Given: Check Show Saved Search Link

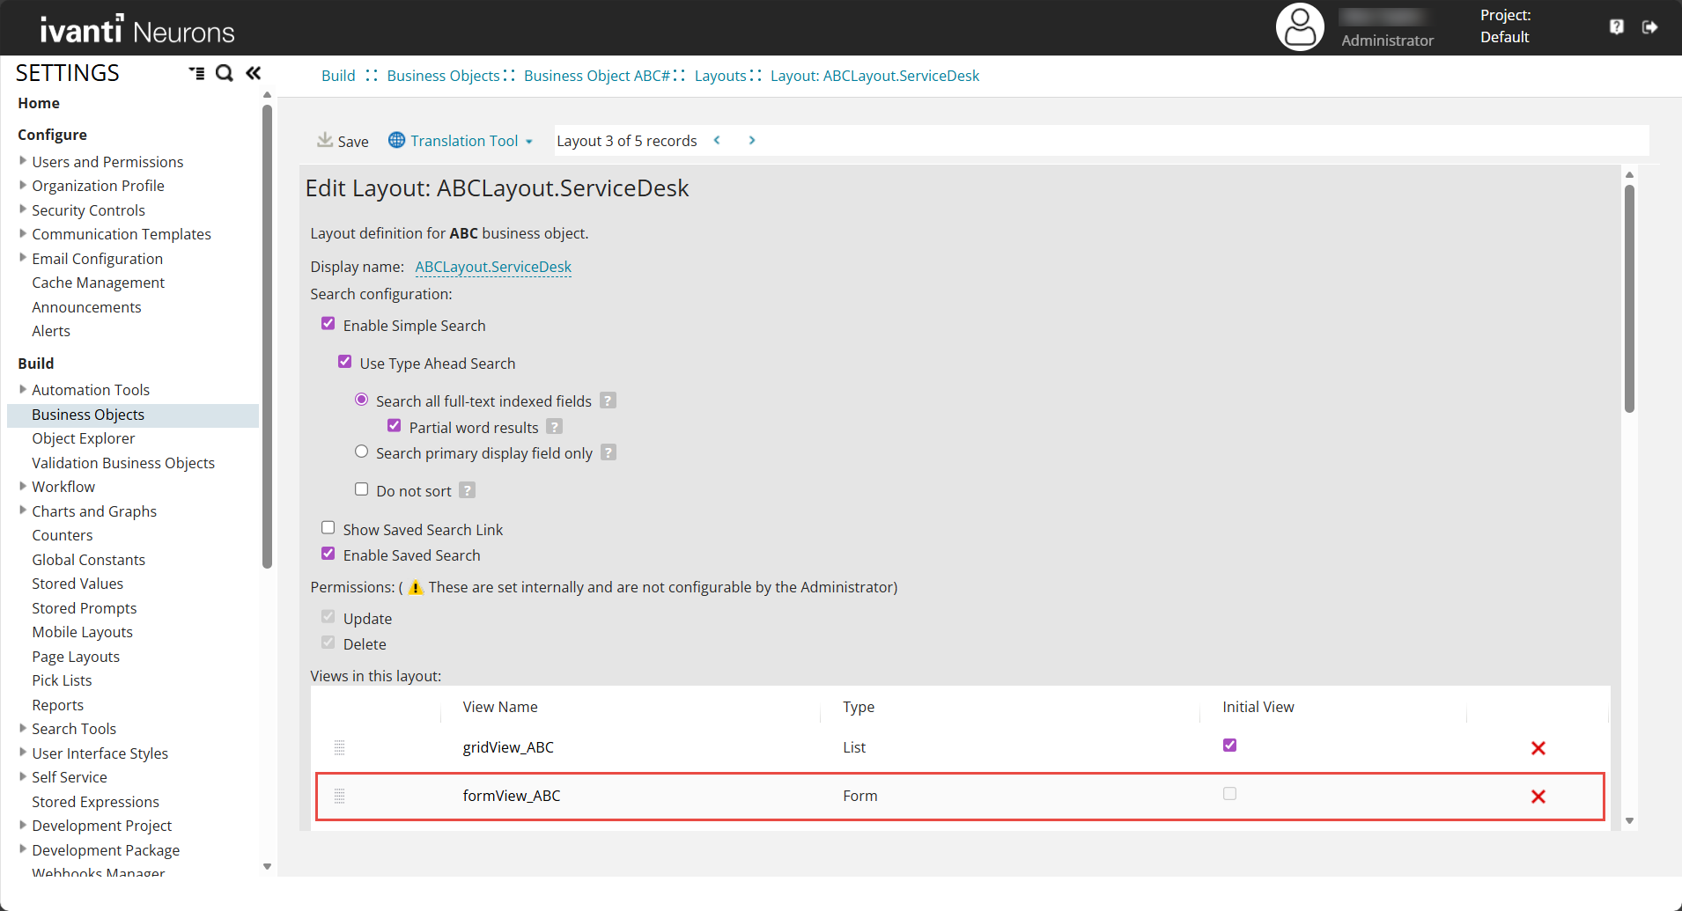Looking at the screenshot, I should tap(328, 528).
